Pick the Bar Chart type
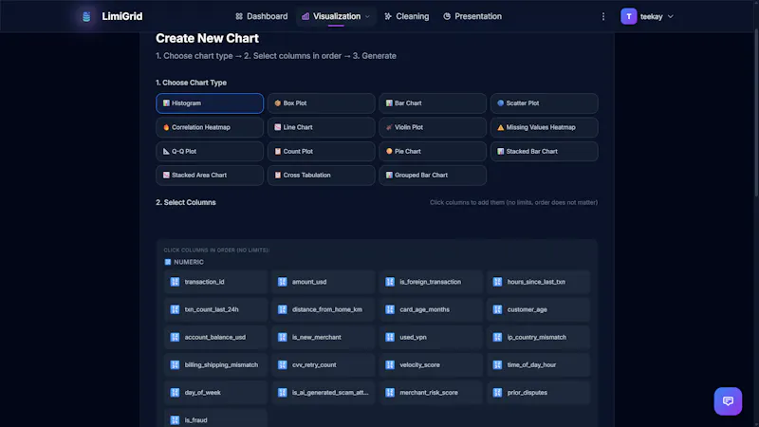Screen dimensions: 759x427 coord(433,103)
